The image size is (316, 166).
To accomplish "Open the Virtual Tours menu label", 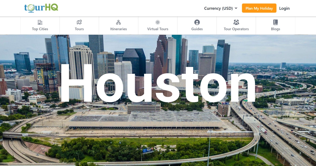I will [x=158, y=29].
